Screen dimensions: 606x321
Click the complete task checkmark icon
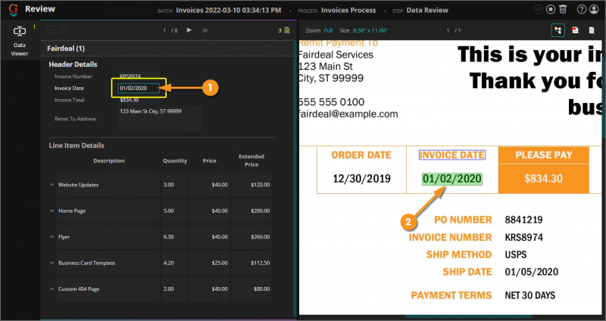539,9
